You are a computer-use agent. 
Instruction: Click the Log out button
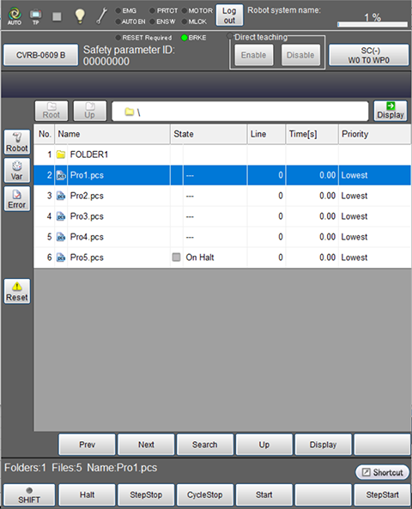[229, 15]
